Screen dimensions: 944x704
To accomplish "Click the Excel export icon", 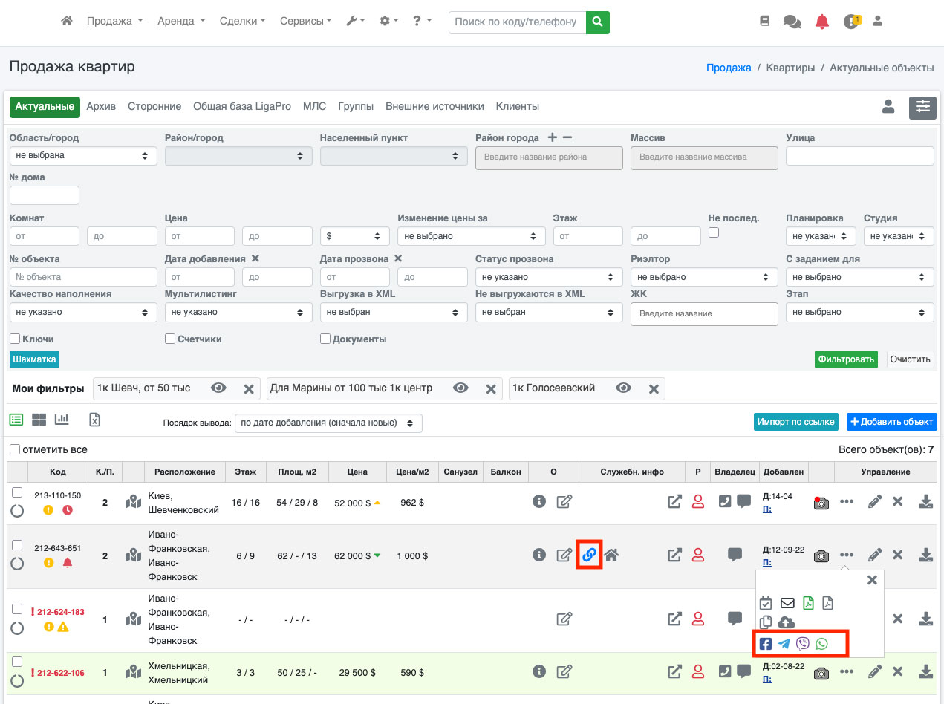I will (x=94, y=420).
